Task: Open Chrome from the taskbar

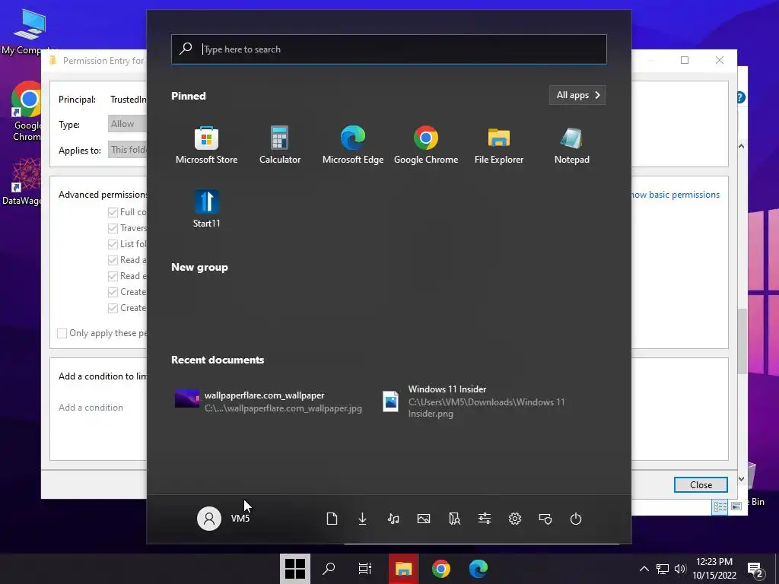Action: click(441, 569)
